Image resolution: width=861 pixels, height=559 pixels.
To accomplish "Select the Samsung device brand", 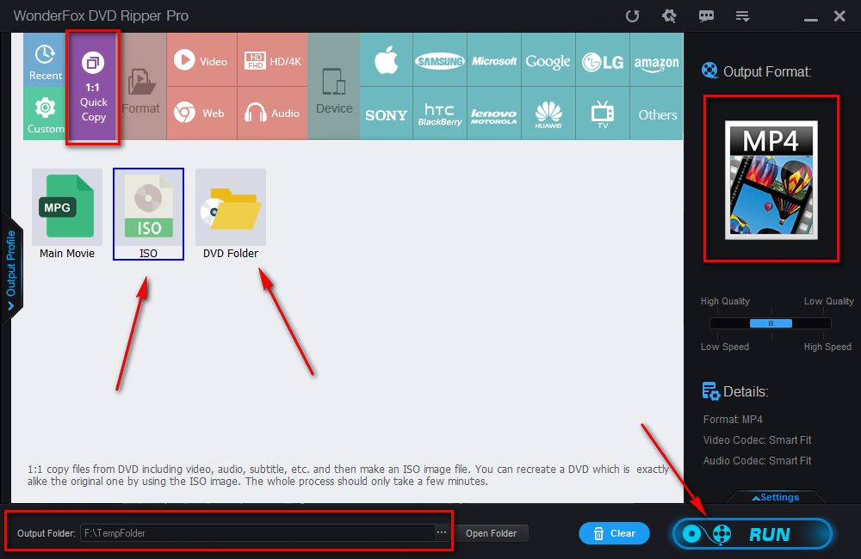I will tap(440, 60).
